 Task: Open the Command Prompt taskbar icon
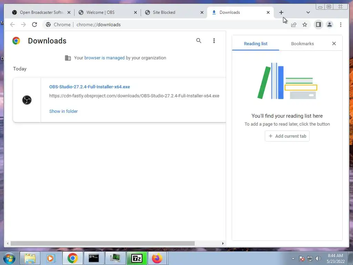pyautogui.click(x=94, y=258)
